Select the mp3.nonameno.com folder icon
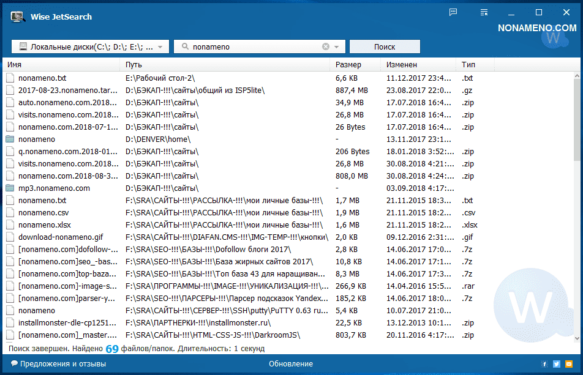 (x=10, y=188)
